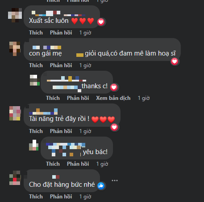Screen dimensions: 204x202
Task: Open avatar of 'Xuất sắc luôn' commenter
Action: 15,15
